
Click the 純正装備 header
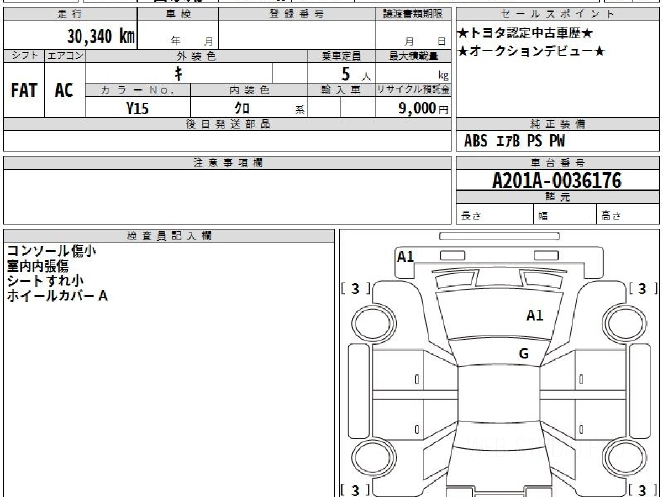tap(557, 124)
